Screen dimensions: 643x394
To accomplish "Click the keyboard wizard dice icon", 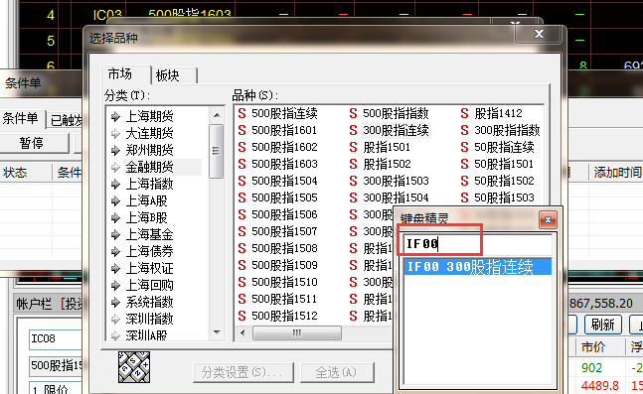I will (x=134, y=367).
